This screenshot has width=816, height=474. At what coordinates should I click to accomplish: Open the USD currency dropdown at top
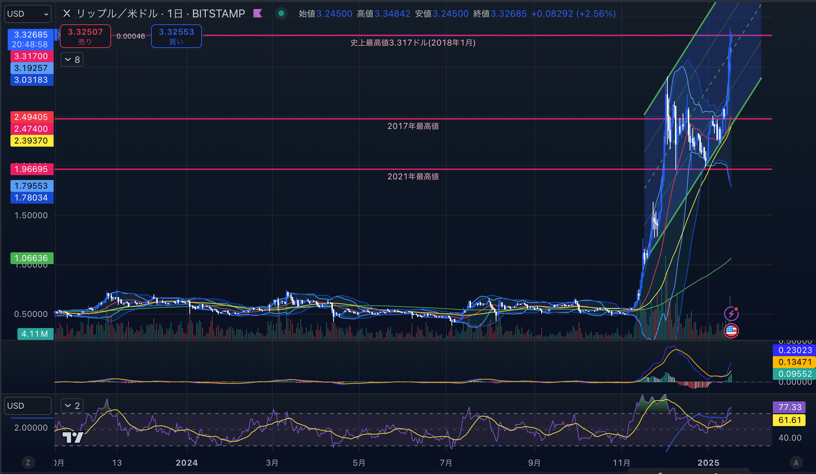pyautogui.click(x=28, y=14)
